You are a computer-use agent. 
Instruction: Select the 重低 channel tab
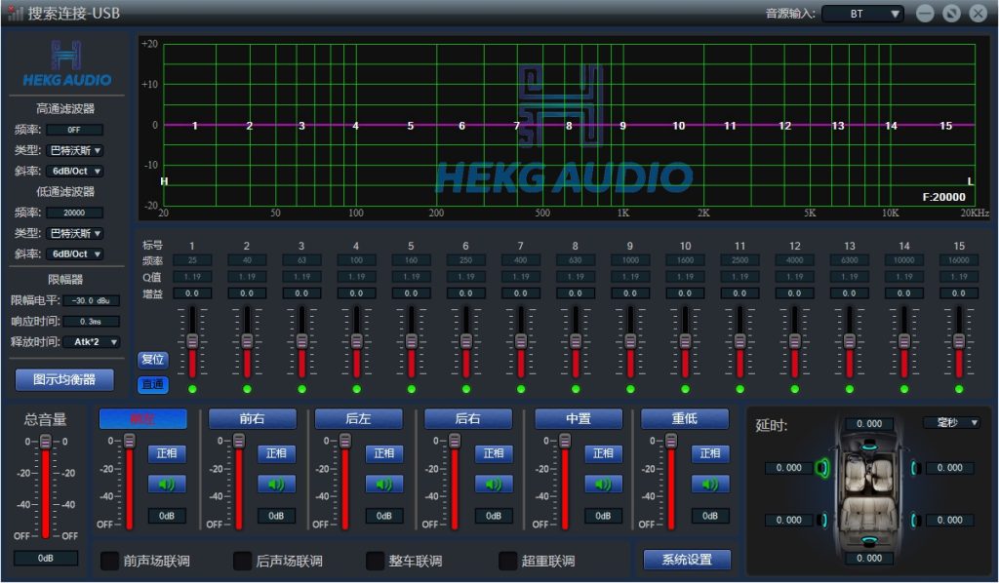click(685, 419)
